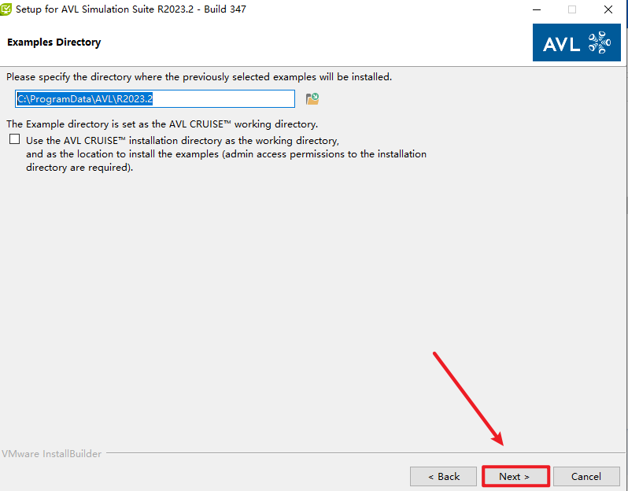Click the browse folder icon beside directory field
This screenshot has width=628, height=491.
pos(312,99)
